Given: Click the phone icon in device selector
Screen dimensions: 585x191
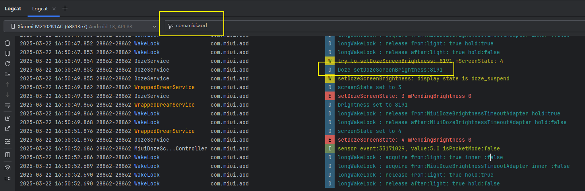Looking at the screenshot, I should point(13,26).
